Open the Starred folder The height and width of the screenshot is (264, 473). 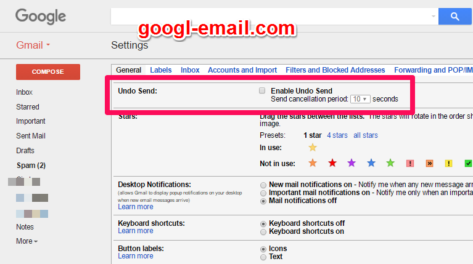pos(28,107)
